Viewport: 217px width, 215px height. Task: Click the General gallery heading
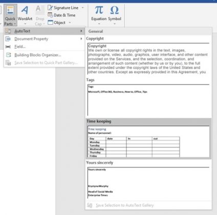[96, 31]
